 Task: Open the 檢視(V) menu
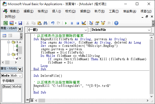(x=43, y=11)
